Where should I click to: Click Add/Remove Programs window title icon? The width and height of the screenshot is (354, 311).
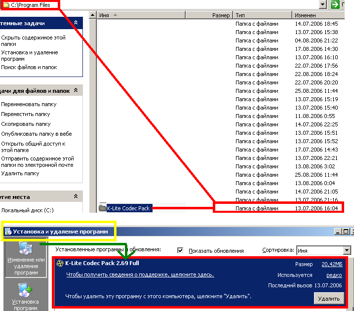click(8, 232)
